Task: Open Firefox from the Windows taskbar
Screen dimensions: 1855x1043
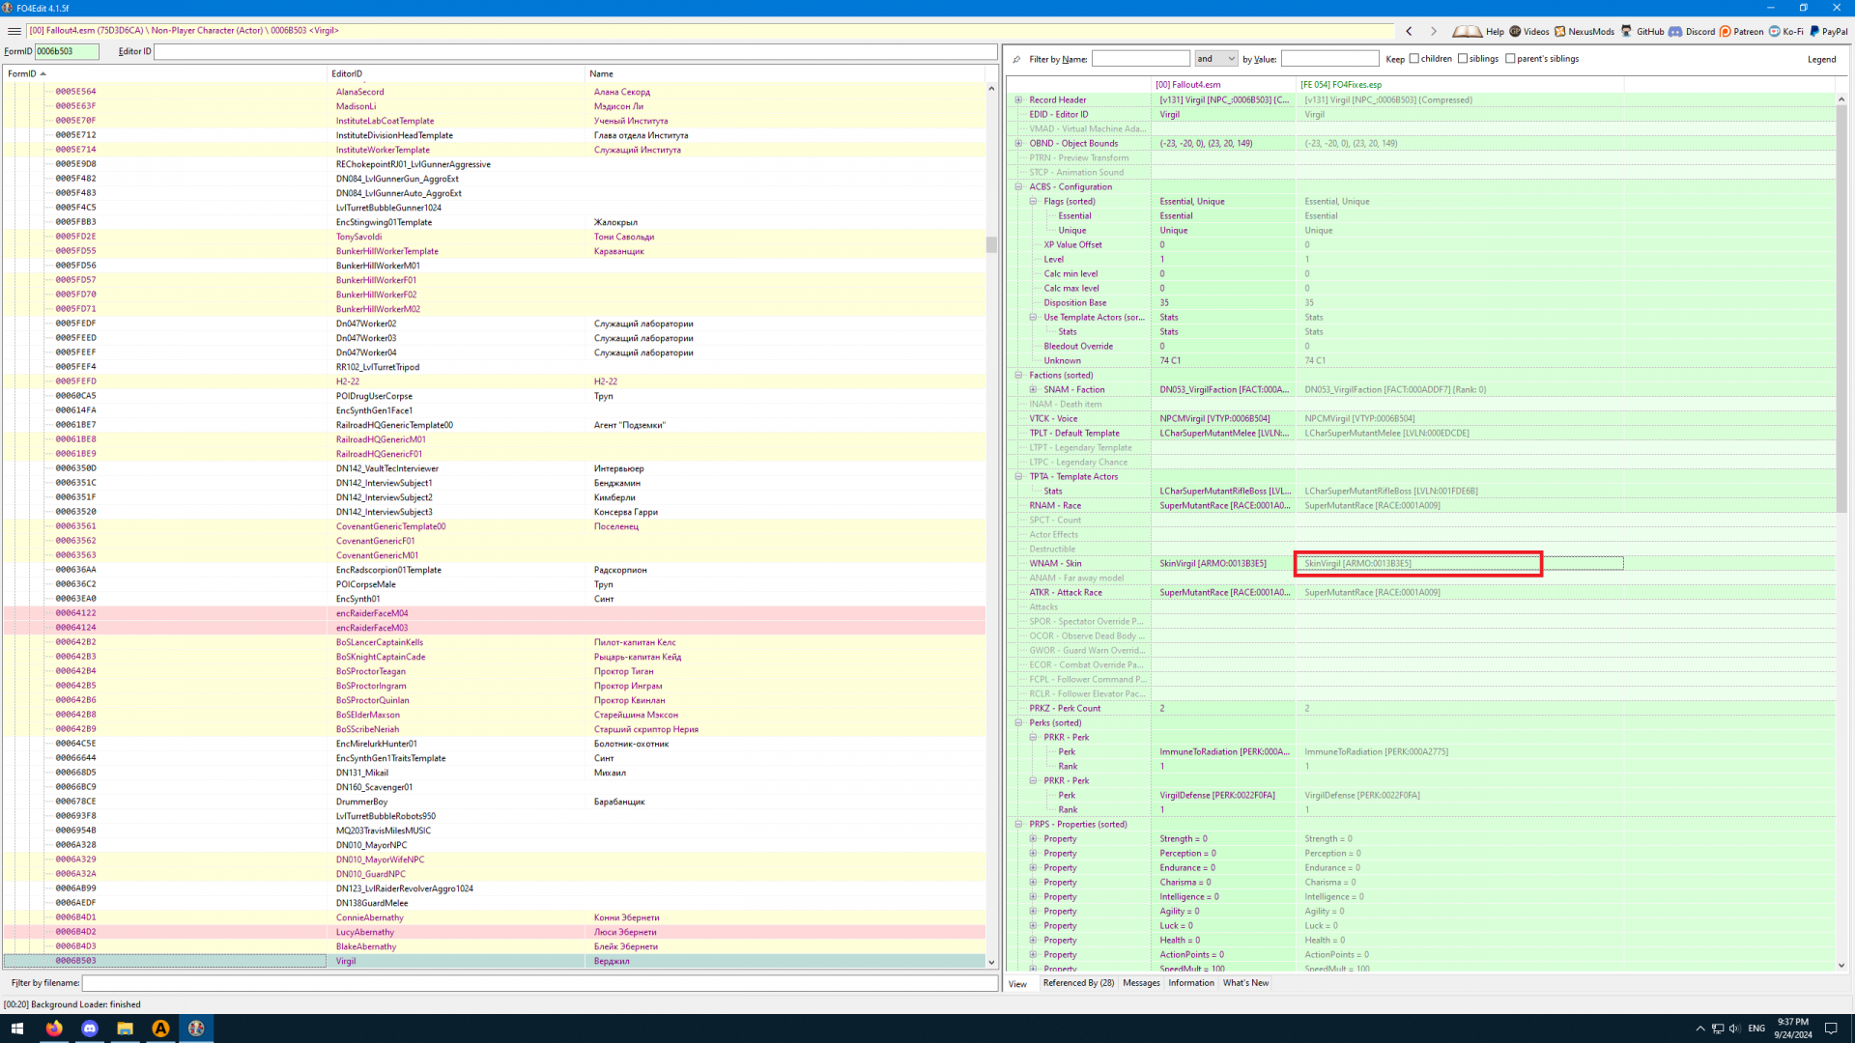Action: 54,1029
